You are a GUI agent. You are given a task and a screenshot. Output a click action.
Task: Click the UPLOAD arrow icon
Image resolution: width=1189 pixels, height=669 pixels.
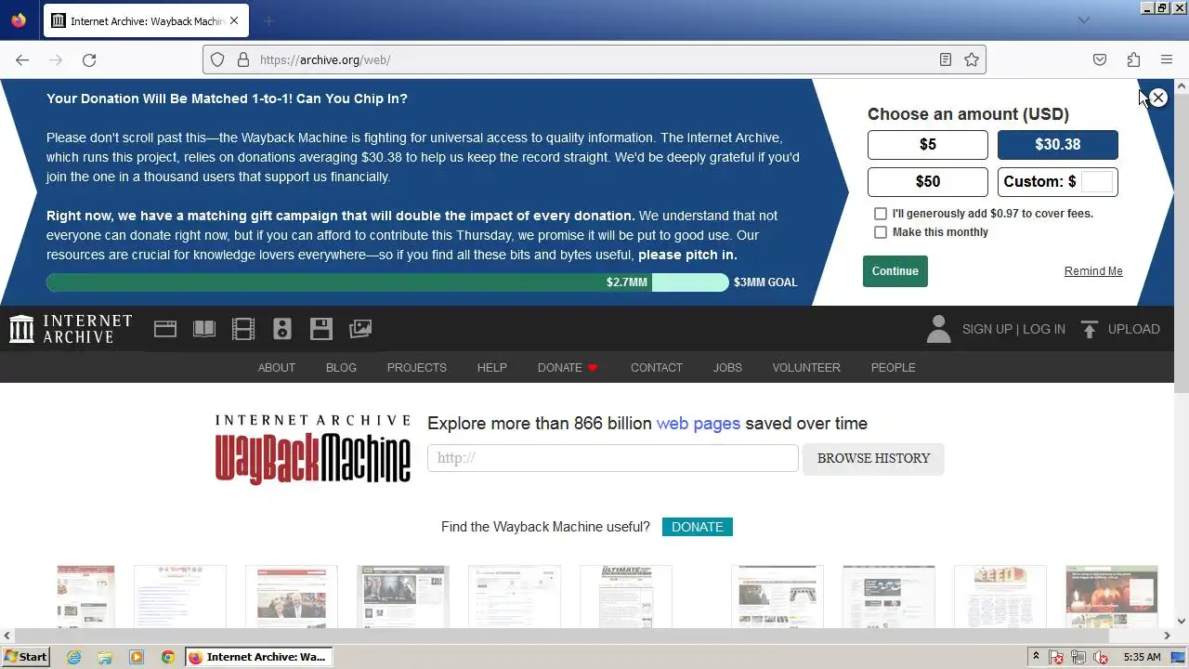1090,329
